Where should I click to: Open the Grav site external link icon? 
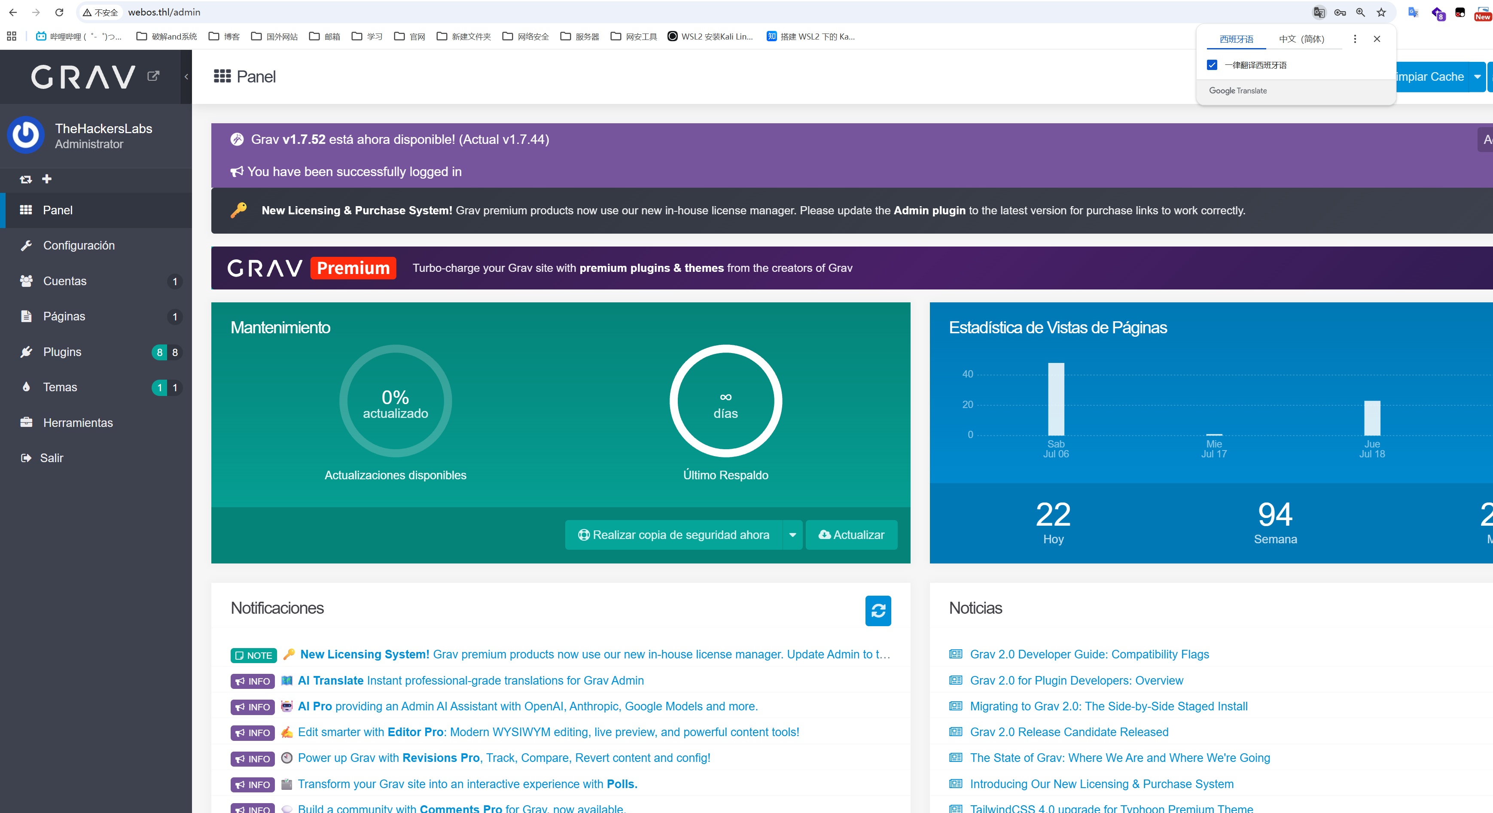pos(153,76)
